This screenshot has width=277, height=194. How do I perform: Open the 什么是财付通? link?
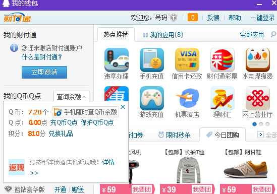pyautogui.click(x=42, y=57)
